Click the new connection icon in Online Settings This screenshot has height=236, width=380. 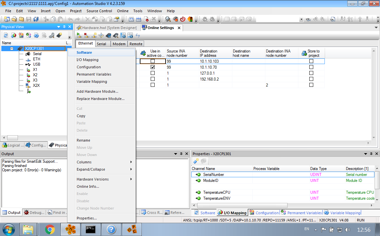pyautogui.click(x=94, y=36)
